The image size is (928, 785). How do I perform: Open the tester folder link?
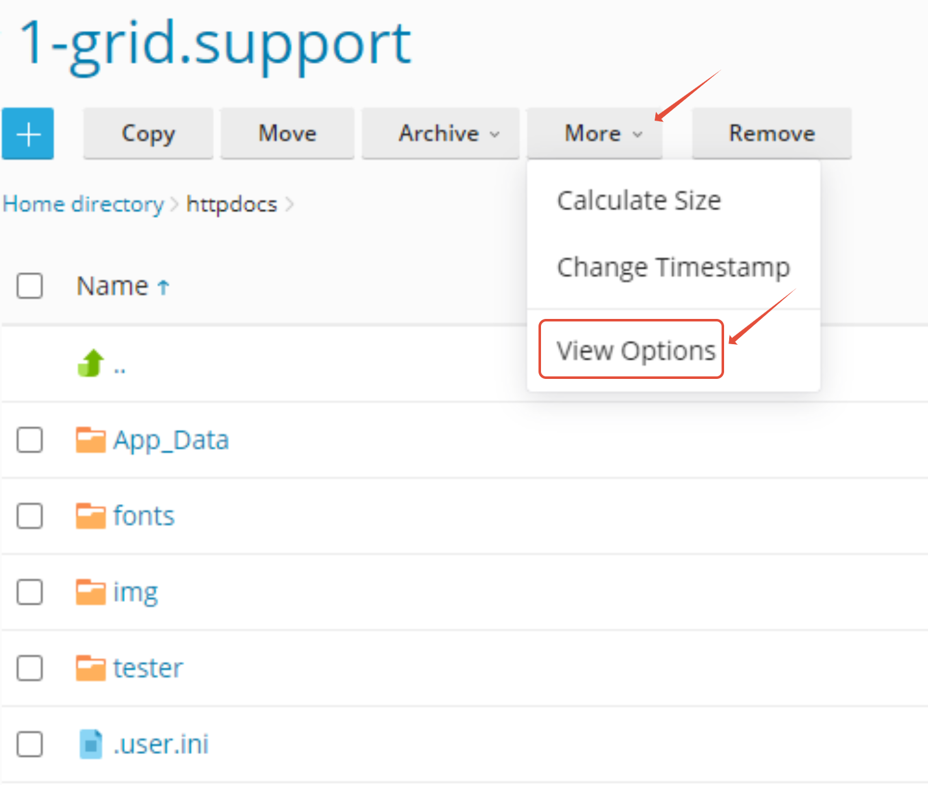(x=148, y=668)
